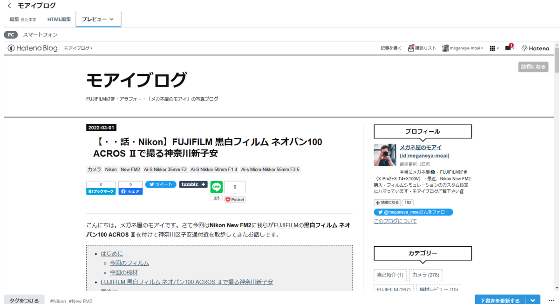Image resolution: width=559 pixels, height=304 pixels.
Task: Click the Nikon category tag
Action: [111, 169]
